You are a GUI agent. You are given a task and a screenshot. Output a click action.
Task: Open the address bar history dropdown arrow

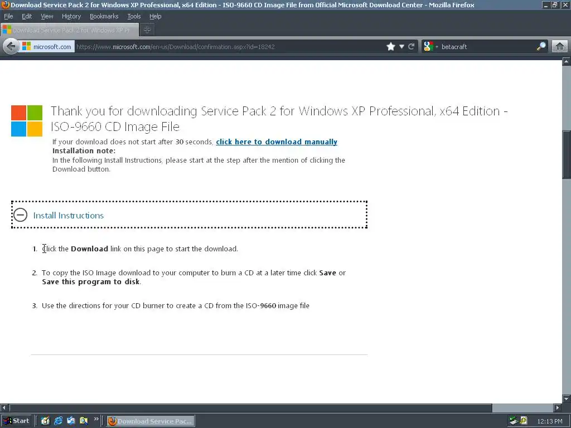click(401, 47)
